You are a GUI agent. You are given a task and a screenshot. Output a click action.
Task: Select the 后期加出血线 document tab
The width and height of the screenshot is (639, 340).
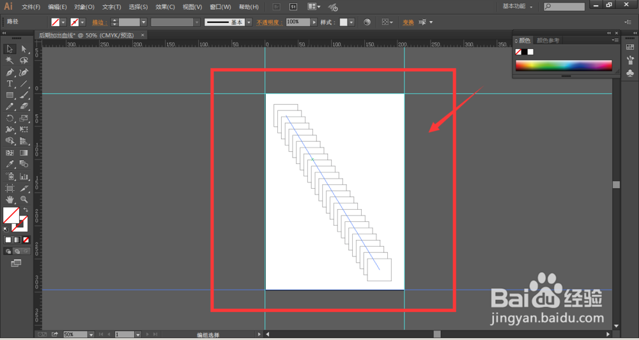point(86,35)
